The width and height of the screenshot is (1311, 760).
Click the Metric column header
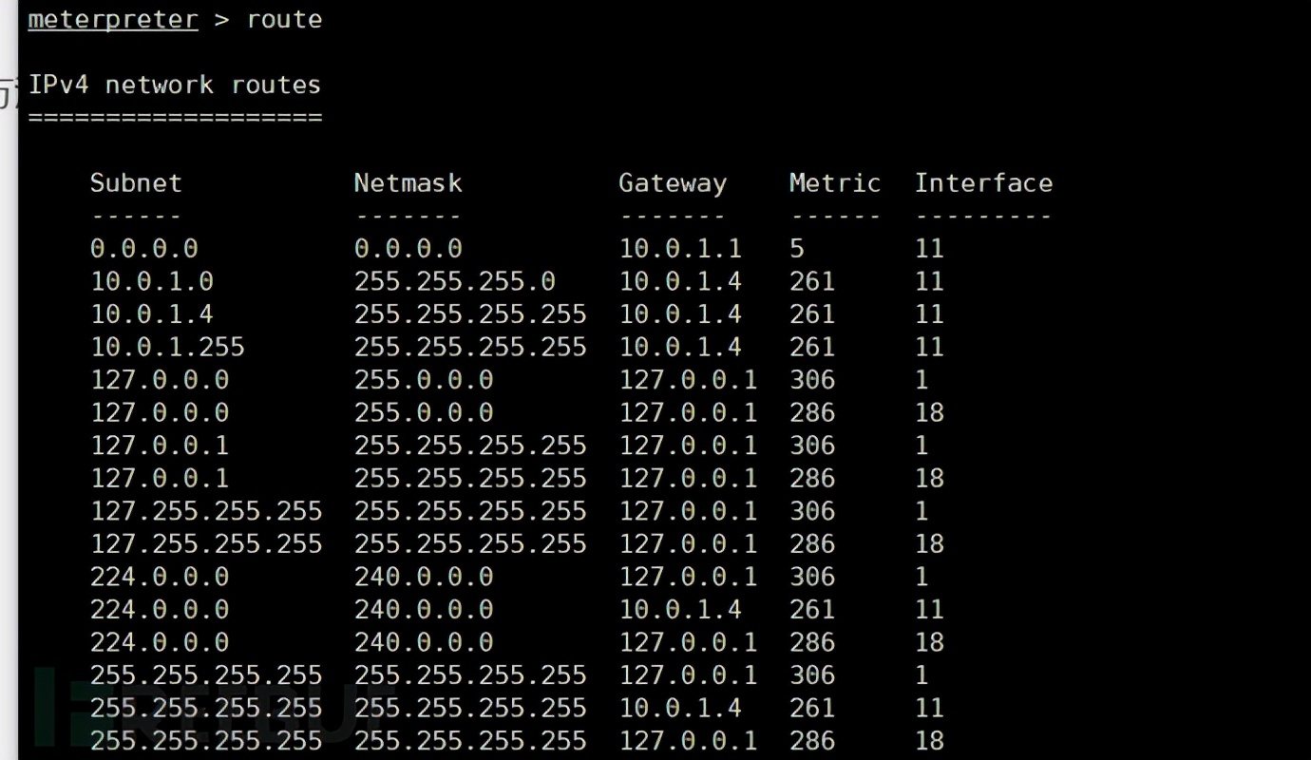[x=835, y=183]
